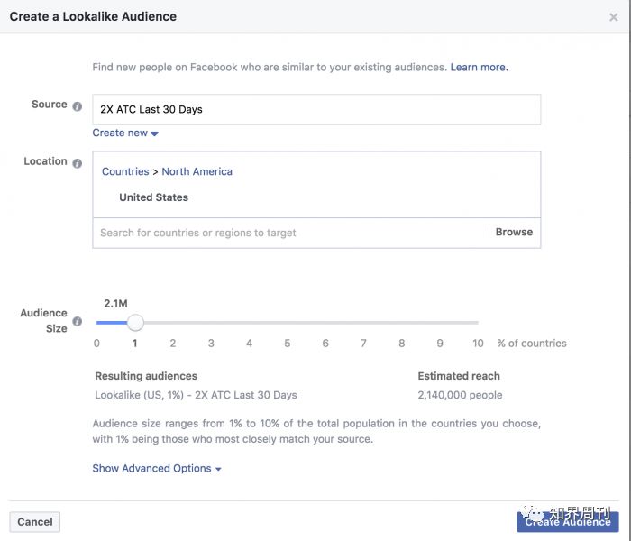
Task: Click the Source info icon
Action: tap(78, 106)
